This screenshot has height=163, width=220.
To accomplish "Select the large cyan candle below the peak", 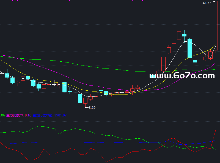I will pyautogui.click(x=189, y=49).
